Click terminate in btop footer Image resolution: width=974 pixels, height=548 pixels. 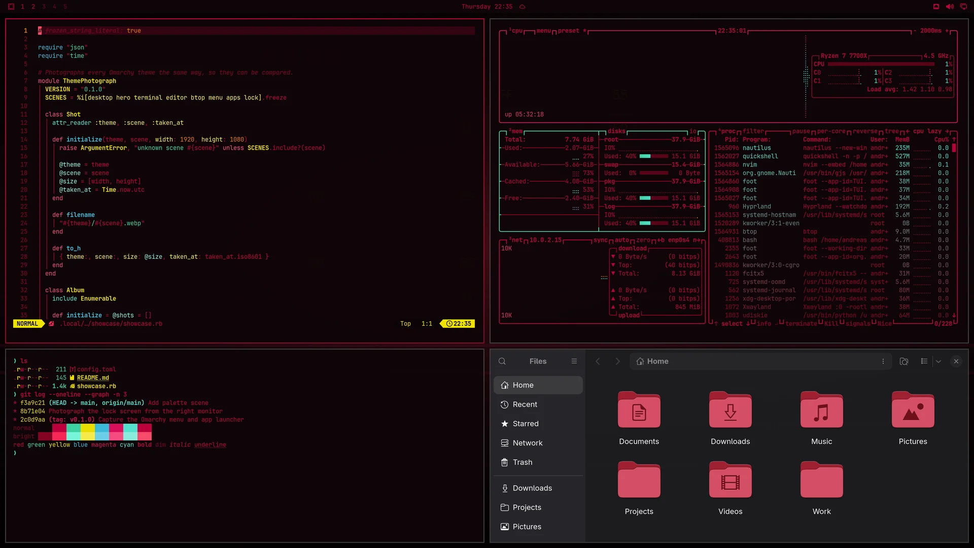coord(801,324)
